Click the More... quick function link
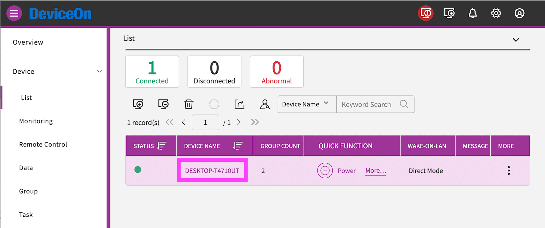Image resolution: width=545 pixels, height=228 pixels. 376,171
